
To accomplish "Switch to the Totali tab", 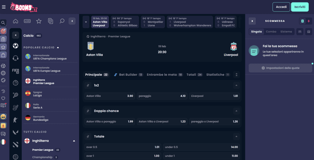I will coord(195,75).
